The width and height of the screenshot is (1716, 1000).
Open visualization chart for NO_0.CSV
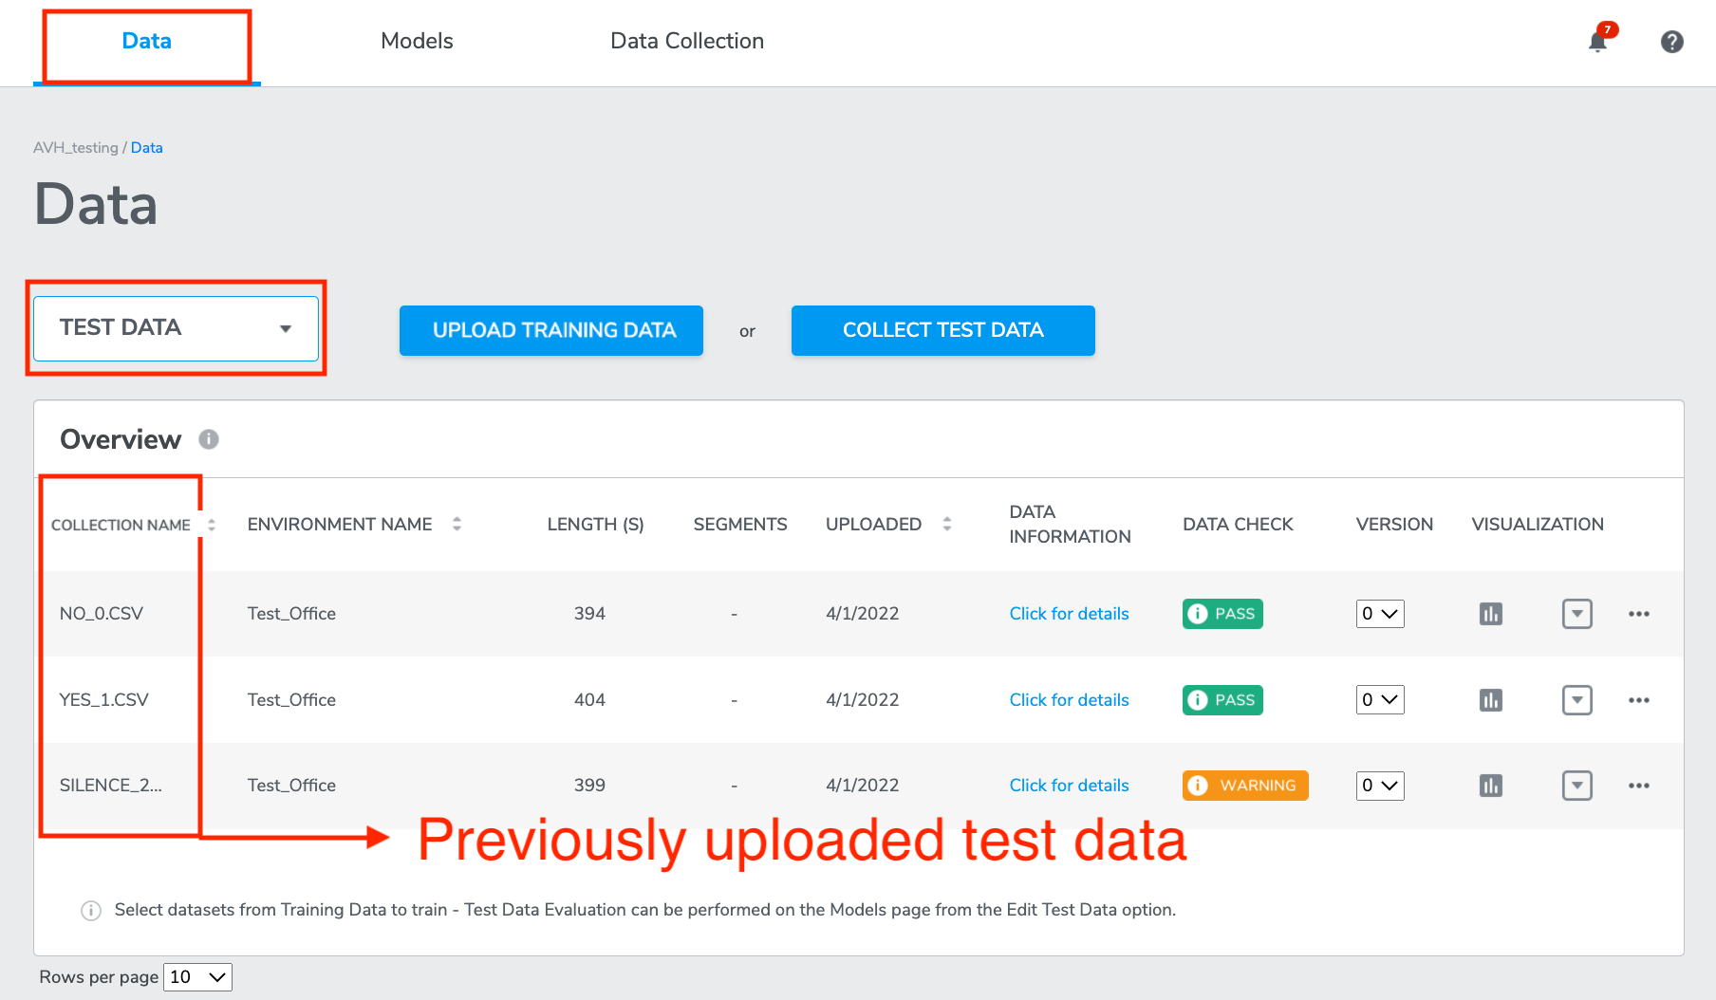click(1491, 614)
